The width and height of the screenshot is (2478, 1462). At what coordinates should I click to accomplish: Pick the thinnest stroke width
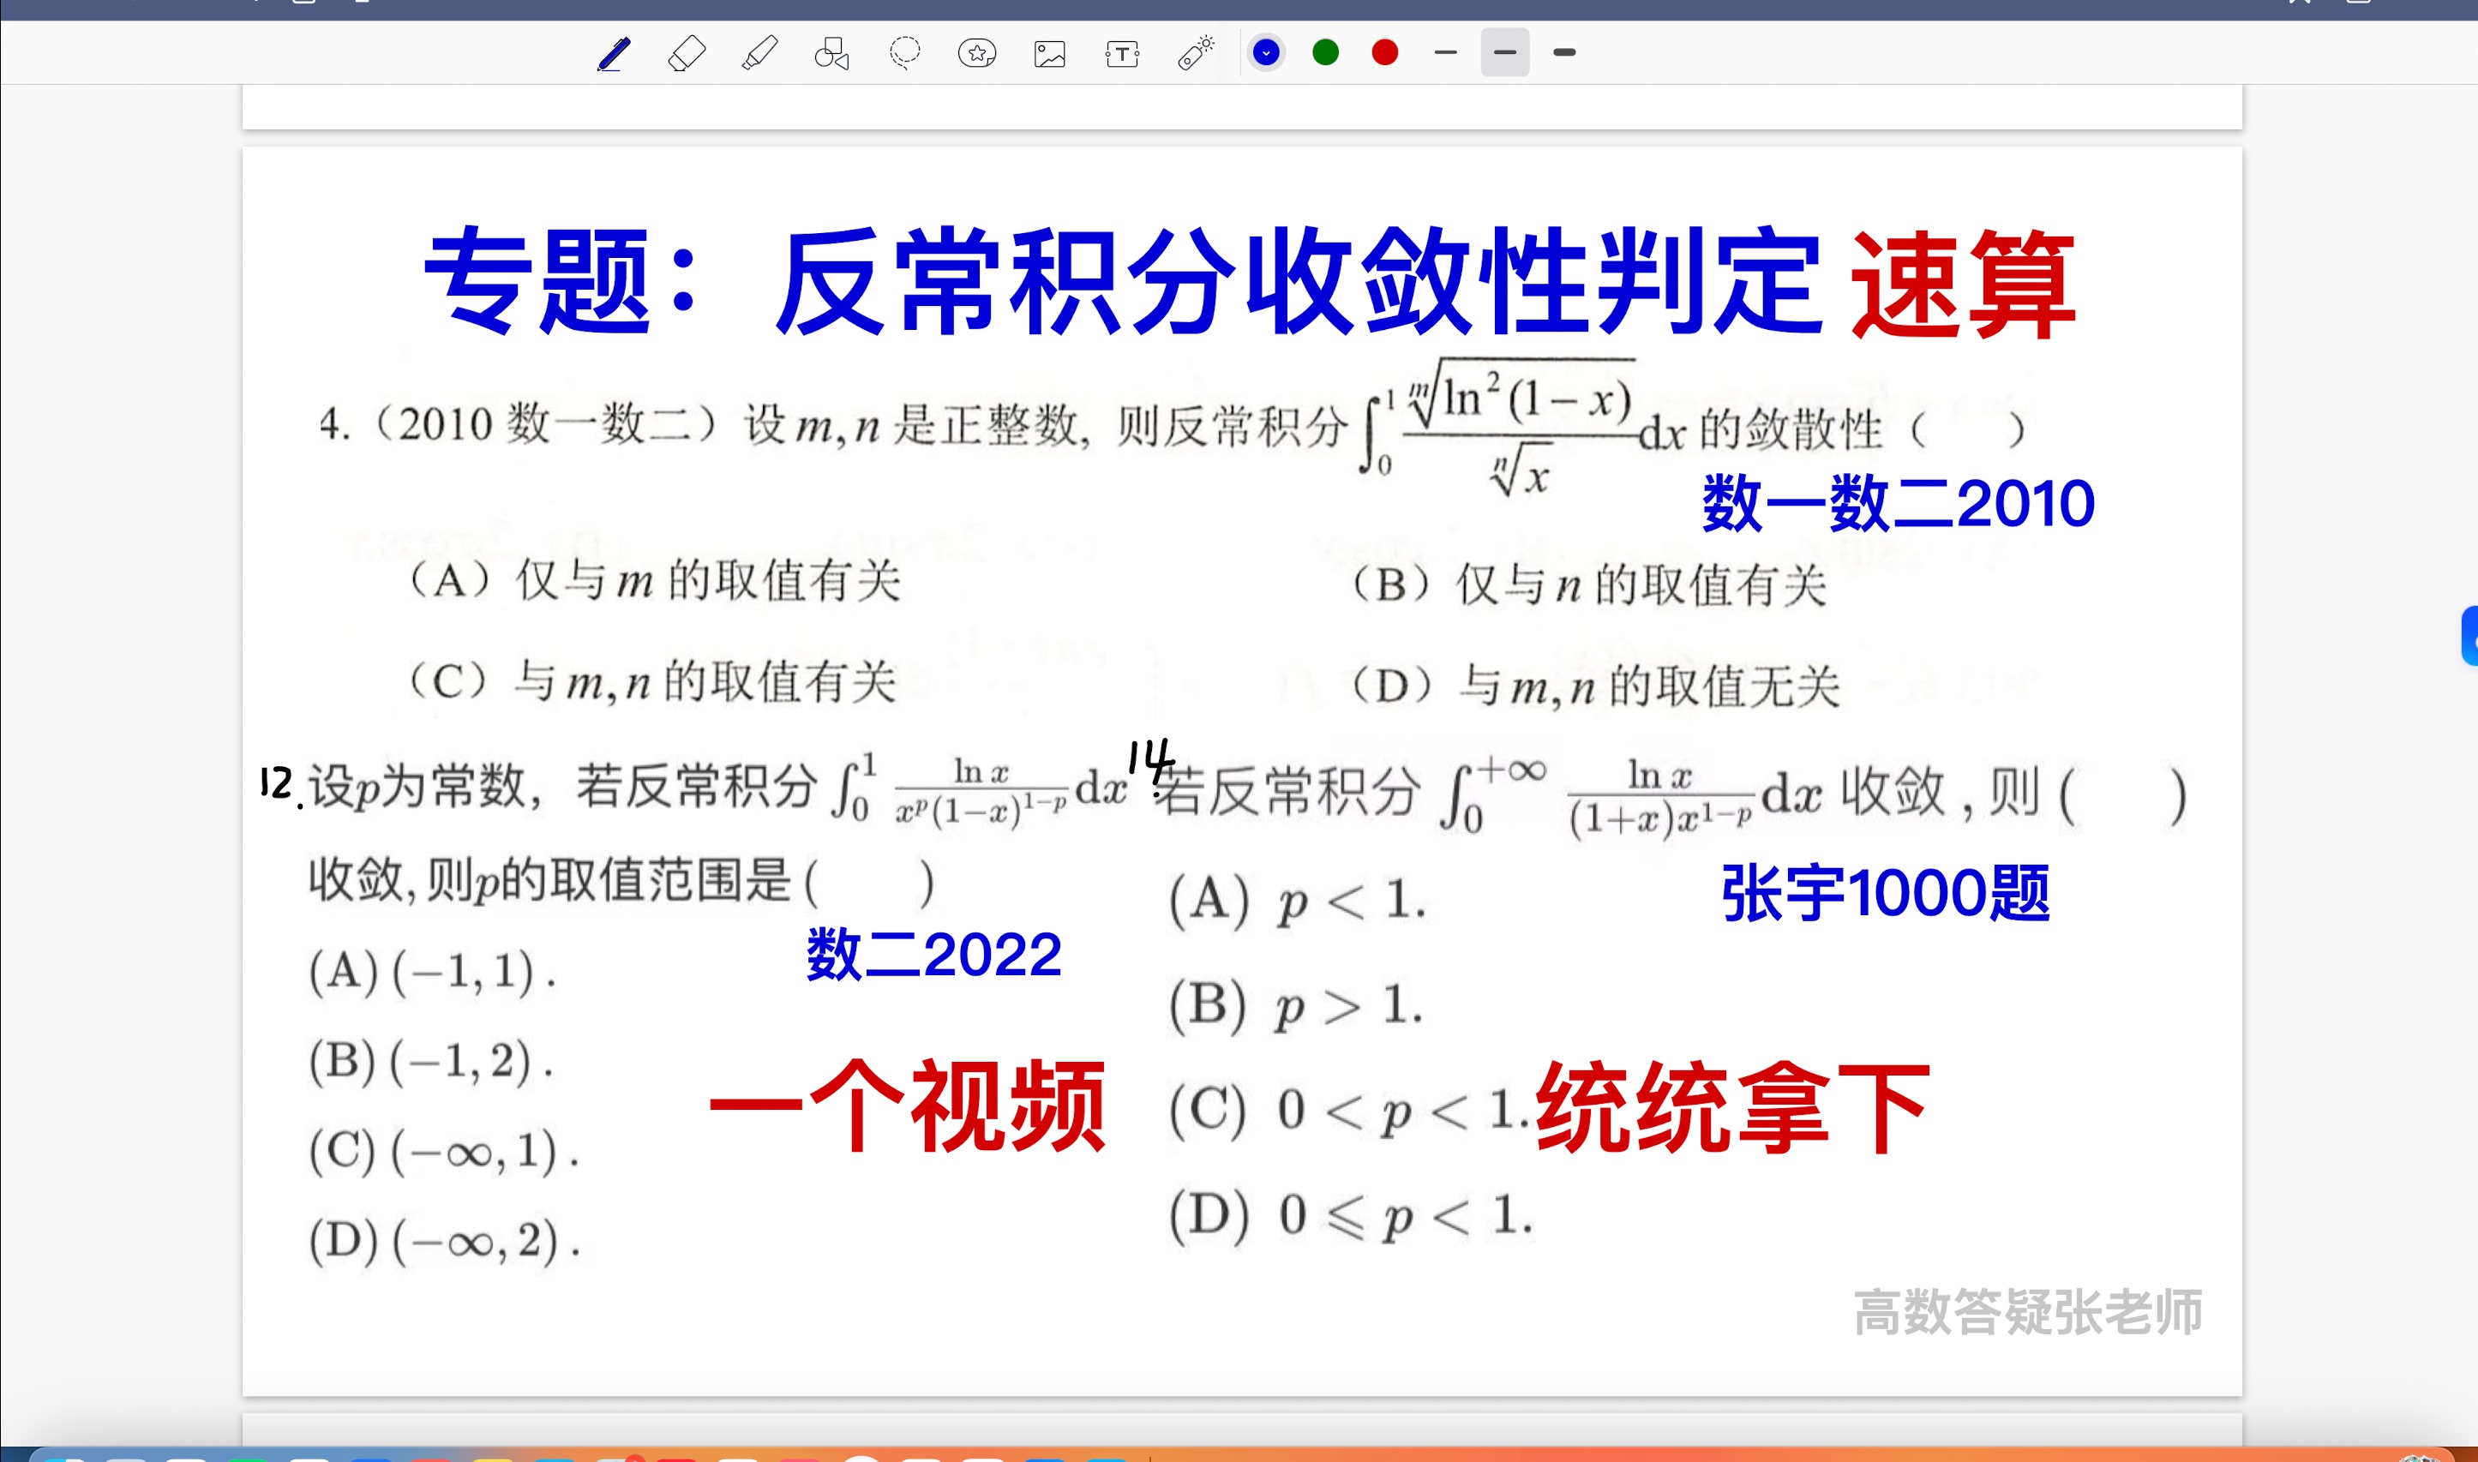[1445, 52]
